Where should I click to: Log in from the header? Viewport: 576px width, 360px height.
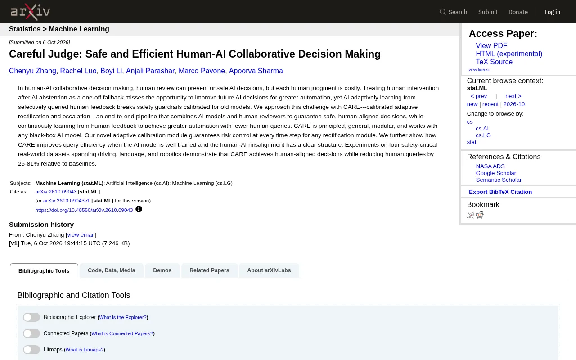553,12
